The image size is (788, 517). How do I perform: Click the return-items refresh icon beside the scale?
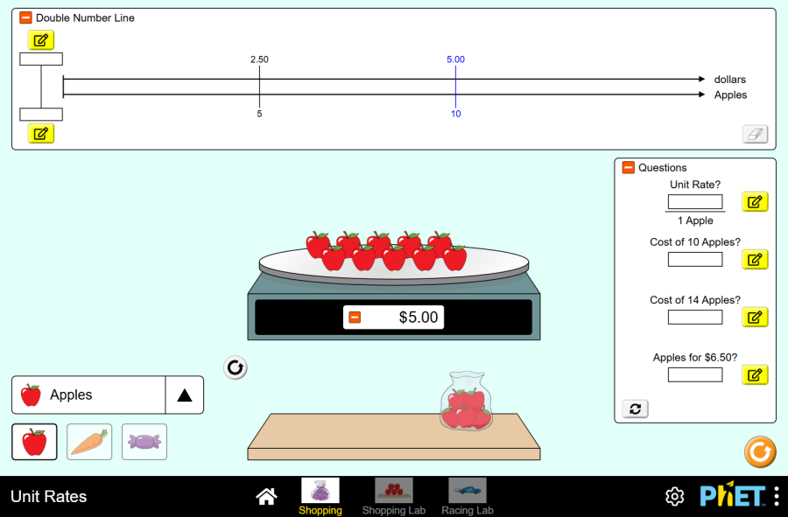point(235,367)
